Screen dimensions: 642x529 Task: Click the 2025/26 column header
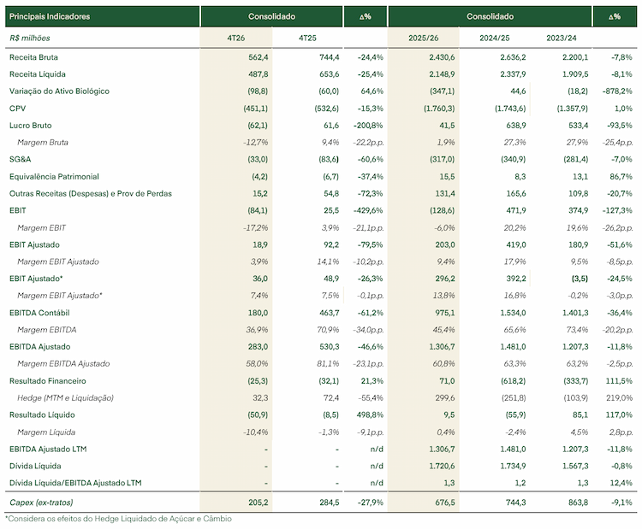click(x=424, y=38)
